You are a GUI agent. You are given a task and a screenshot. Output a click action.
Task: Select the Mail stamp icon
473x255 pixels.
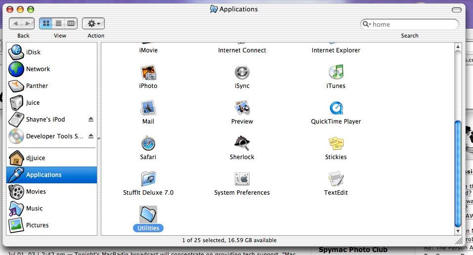(x=148, y=108)
